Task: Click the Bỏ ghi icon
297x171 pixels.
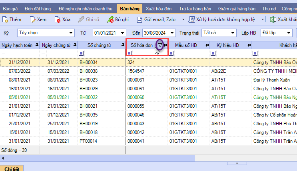Action: [110, 19]
